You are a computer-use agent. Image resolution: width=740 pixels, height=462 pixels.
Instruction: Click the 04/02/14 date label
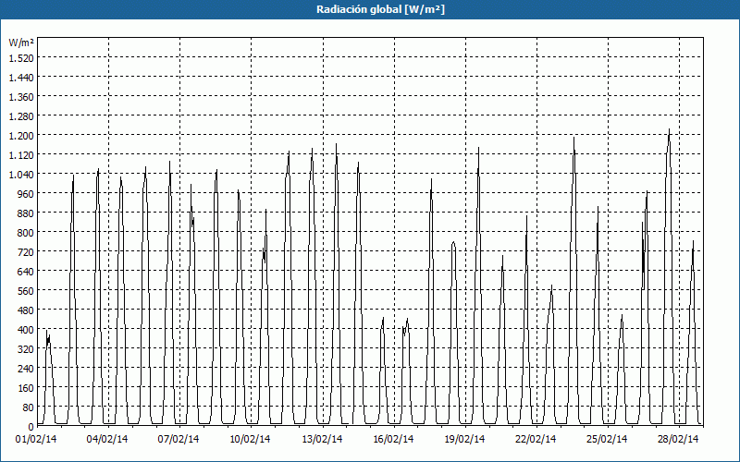pos(107,440)
